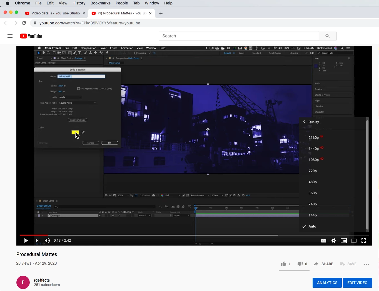Screen dimensions: 379x291
Task: Open Chrome Bookmarks menu
Action: [x=101, y=3]
